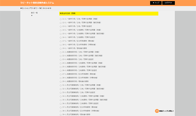The width and height of the screenshot is (196, 116).
Task: Choose 36-1 売主宅建業者用／土地建物／売買代金固定
Action: [61, 104]
